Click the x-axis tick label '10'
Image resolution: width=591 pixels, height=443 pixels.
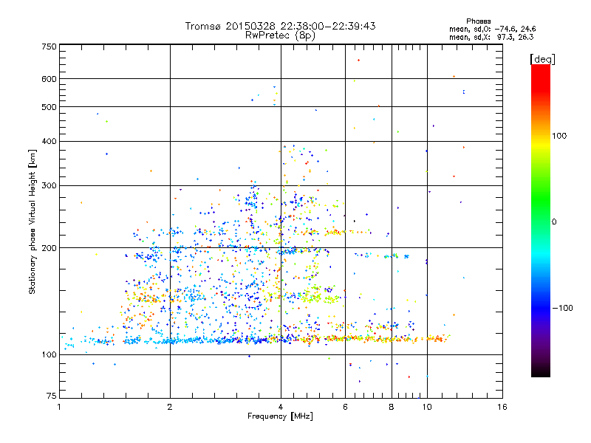[427, 407]
